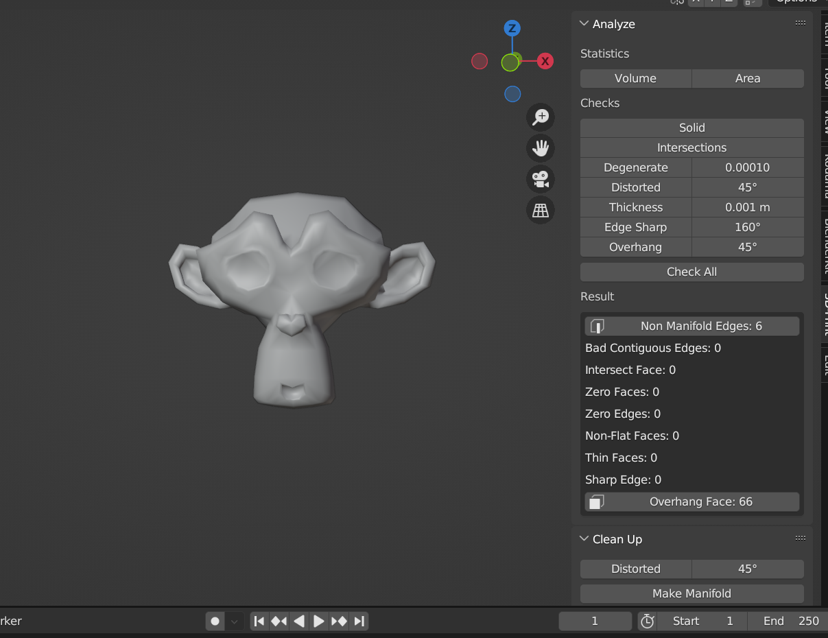
Task: Click Make Manifold button
Action: pyautogui.click(x=692, y=593)
